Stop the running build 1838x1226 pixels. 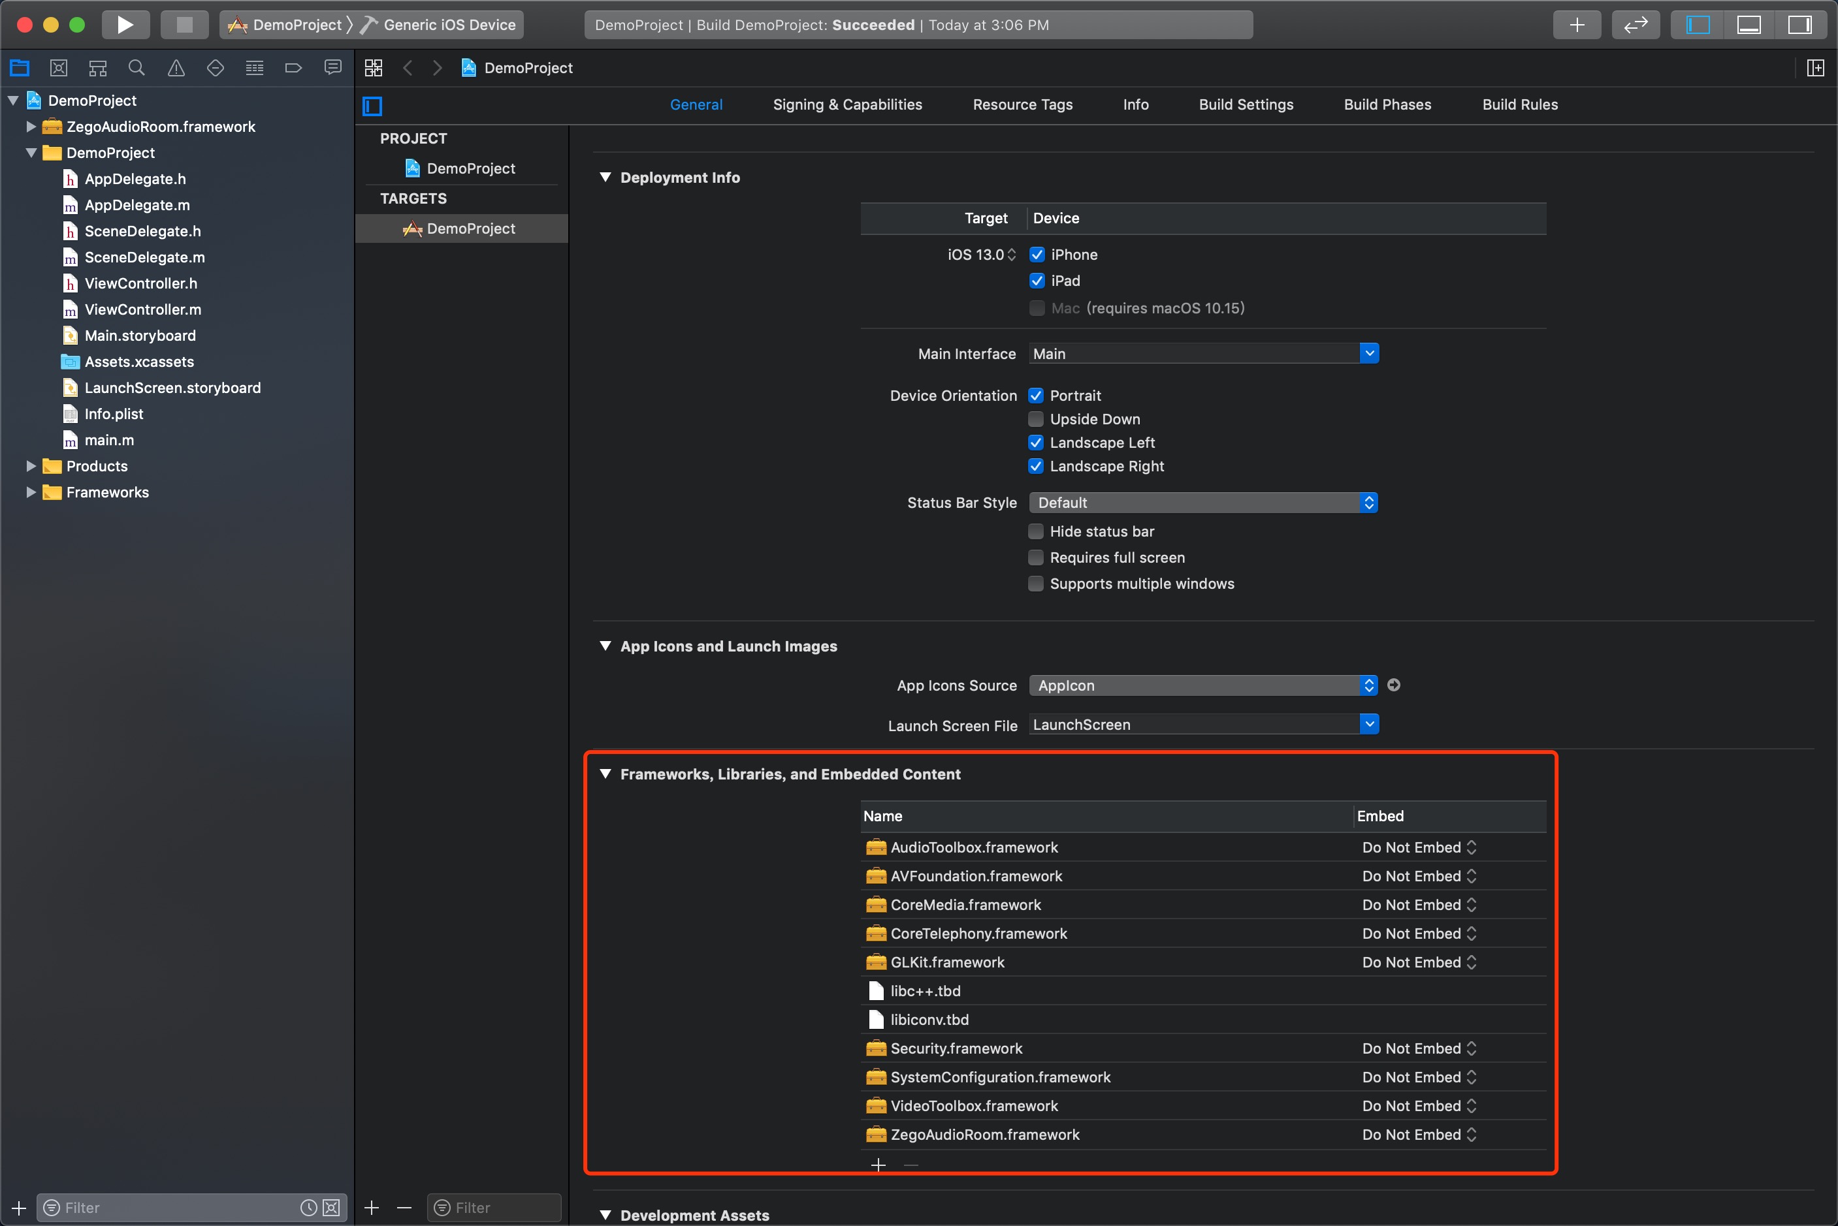(185, 24)
